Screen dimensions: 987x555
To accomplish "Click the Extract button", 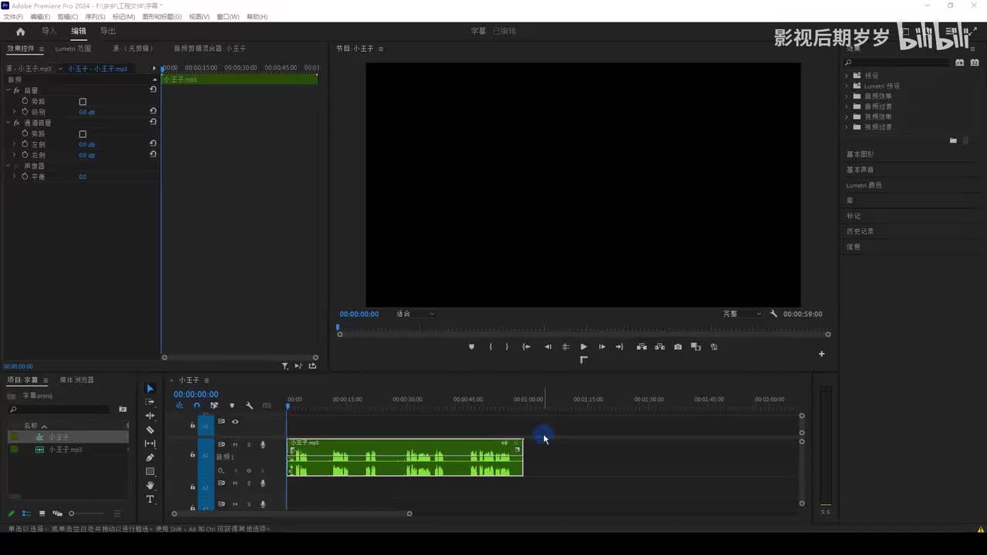I will pyautogui.click(x=659, y=347).
